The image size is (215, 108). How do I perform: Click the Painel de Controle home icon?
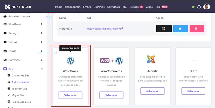coord(5,16)
